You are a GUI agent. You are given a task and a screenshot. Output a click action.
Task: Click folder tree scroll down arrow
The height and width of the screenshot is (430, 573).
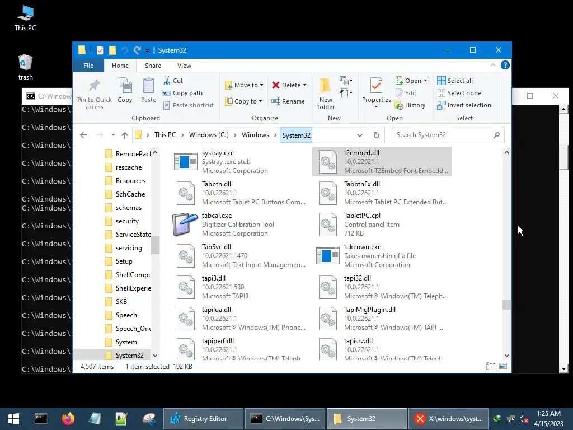156,356
